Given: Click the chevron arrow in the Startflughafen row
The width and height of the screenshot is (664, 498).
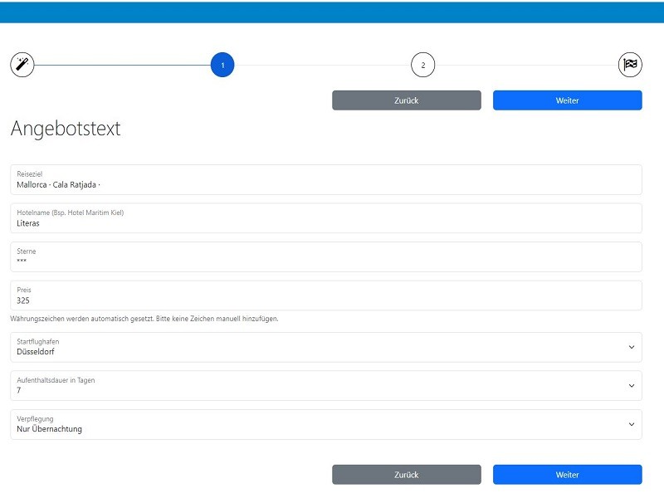Looking at the screenshot, I should coord(631,347).
